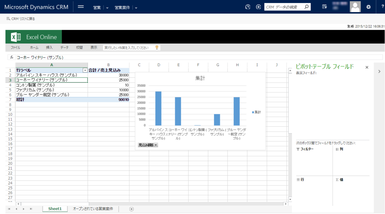Image resolution: width=385 pixels, height=214 pixels.
Task: Click the grand total value 90010
Action: point(124,100)
